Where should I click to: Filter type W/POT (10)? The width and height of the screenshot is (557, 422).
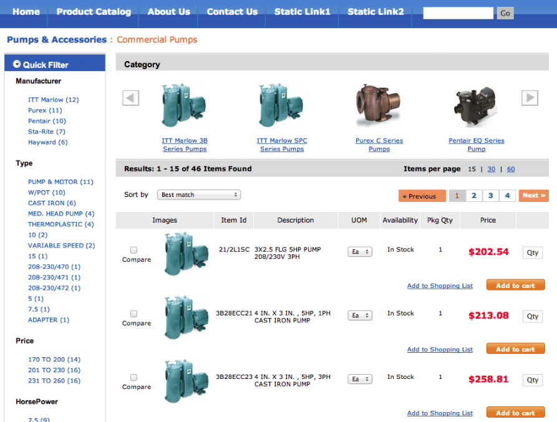point(47,193)
